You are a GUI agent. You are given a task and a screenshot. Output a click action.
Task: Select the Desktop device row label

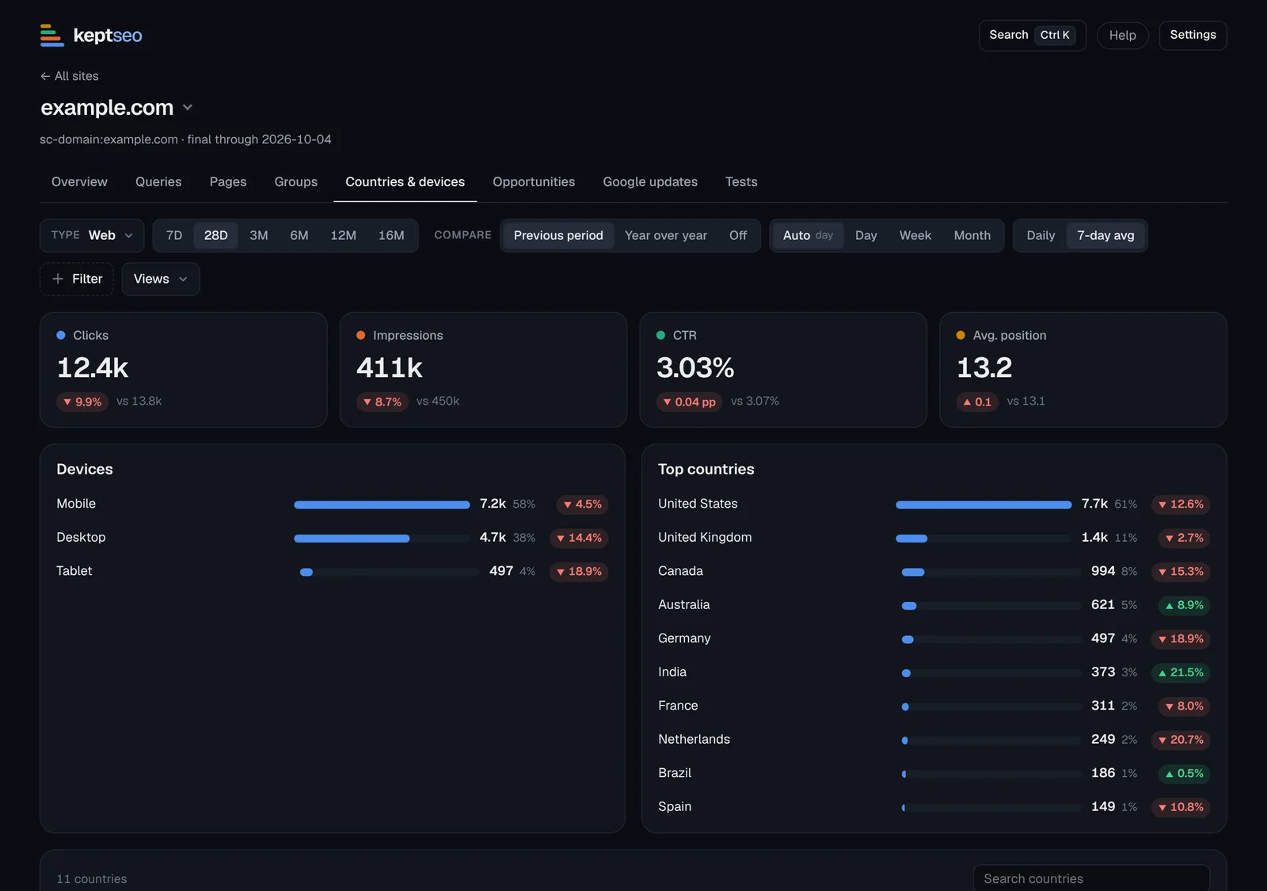(x=81, y=537)
